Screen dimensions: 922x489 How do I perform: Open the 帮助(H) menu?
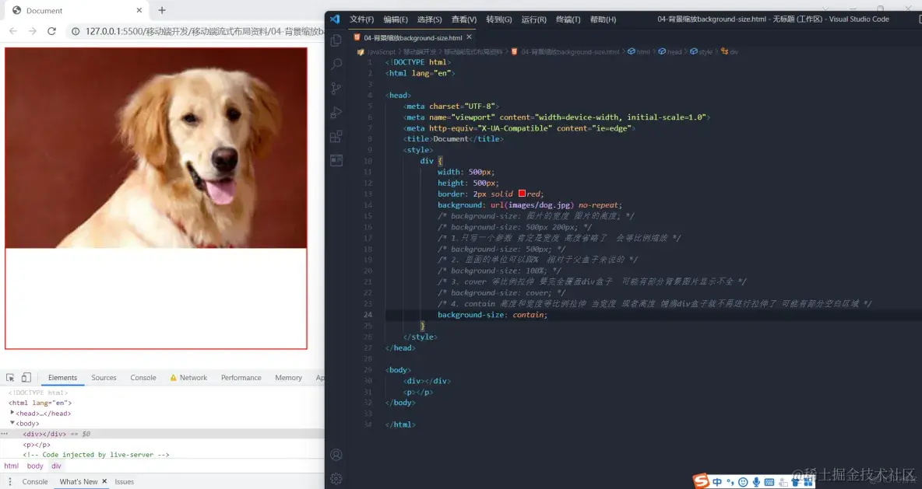point(603,19)
